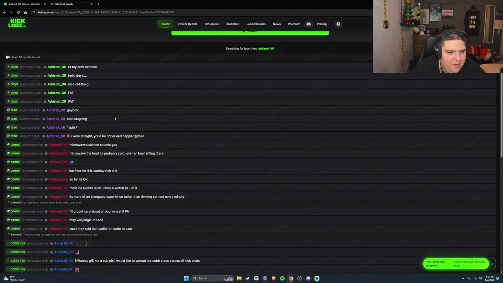Click Adderall-XR in the searching for logs line
Image resolution: width=503 pixels, height=283 pixels.
point(266,48)
